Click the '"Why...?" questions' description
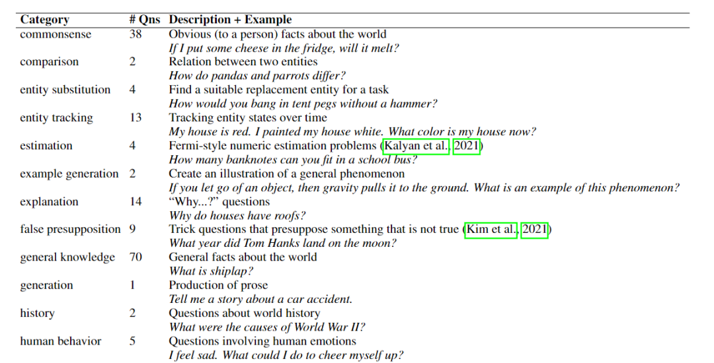The width and height of the screenshot is (714, 363). 219,202
